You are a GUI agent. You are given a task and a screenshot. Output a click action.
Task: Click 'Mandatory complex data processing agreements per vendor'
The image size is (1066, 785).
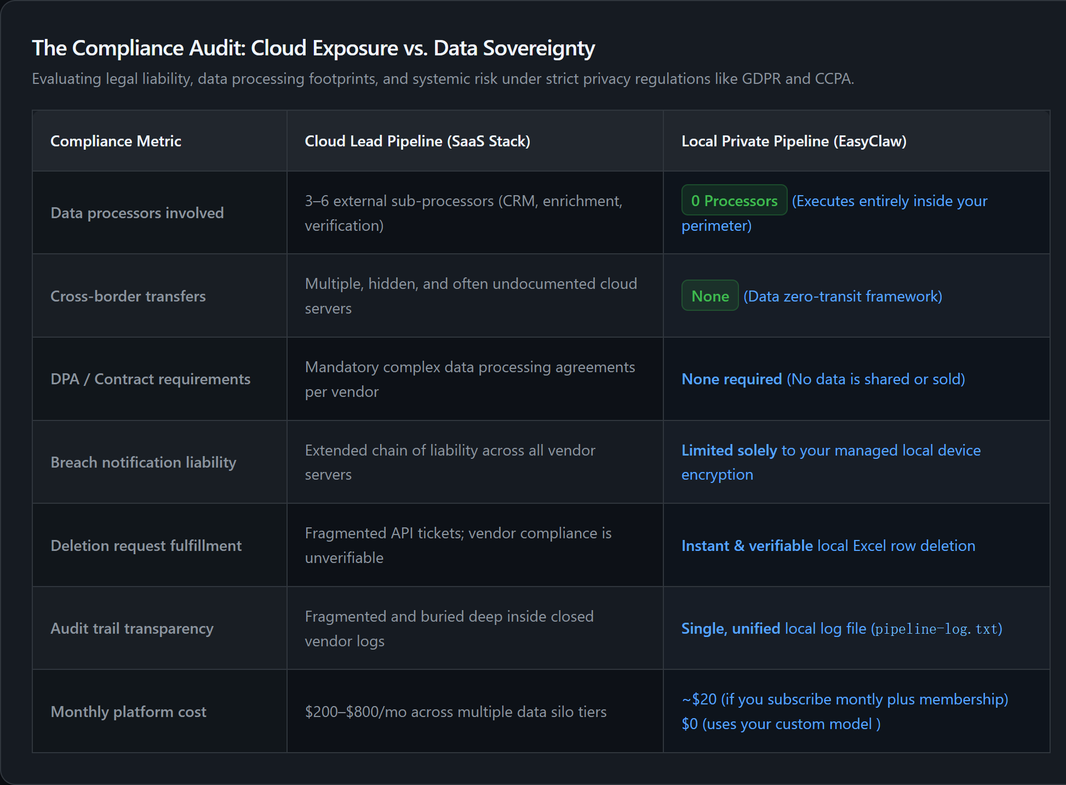470,379
